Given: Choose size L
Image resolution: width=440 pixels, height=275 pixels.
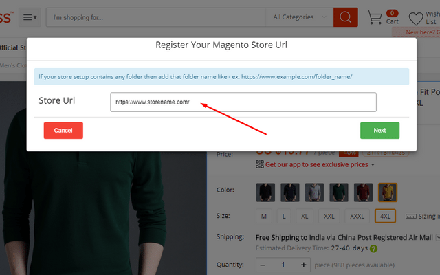Looking at the screenshot, I should (284, 216).
